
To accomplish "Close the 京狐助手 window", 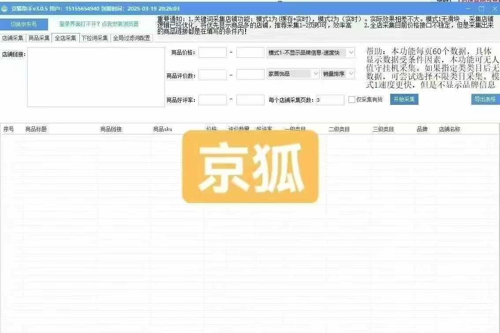I will tap(494, 9).
